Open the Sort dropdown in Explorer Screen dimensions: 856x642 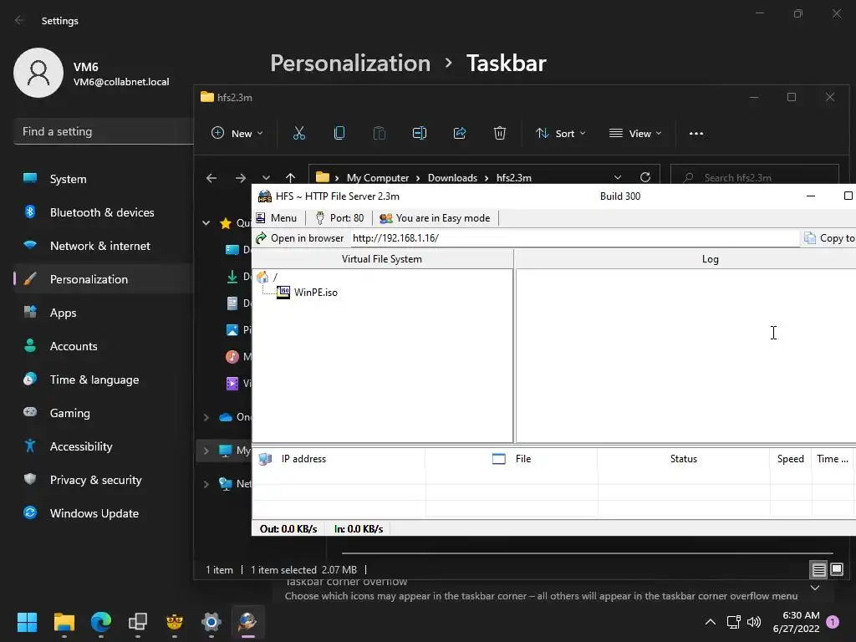[x=561, y=133]
